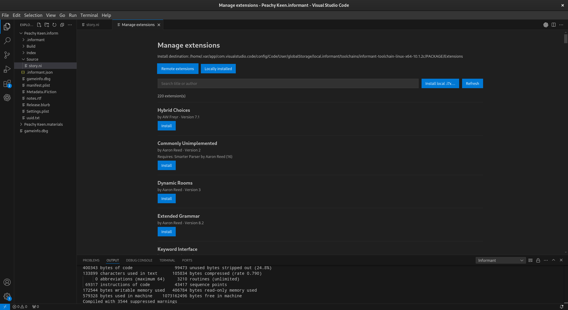This screenshot has width=568, height=310.
Task: Click the New Folder icon in Explorer
Action: pyautogui.click(x=47, y=25)
